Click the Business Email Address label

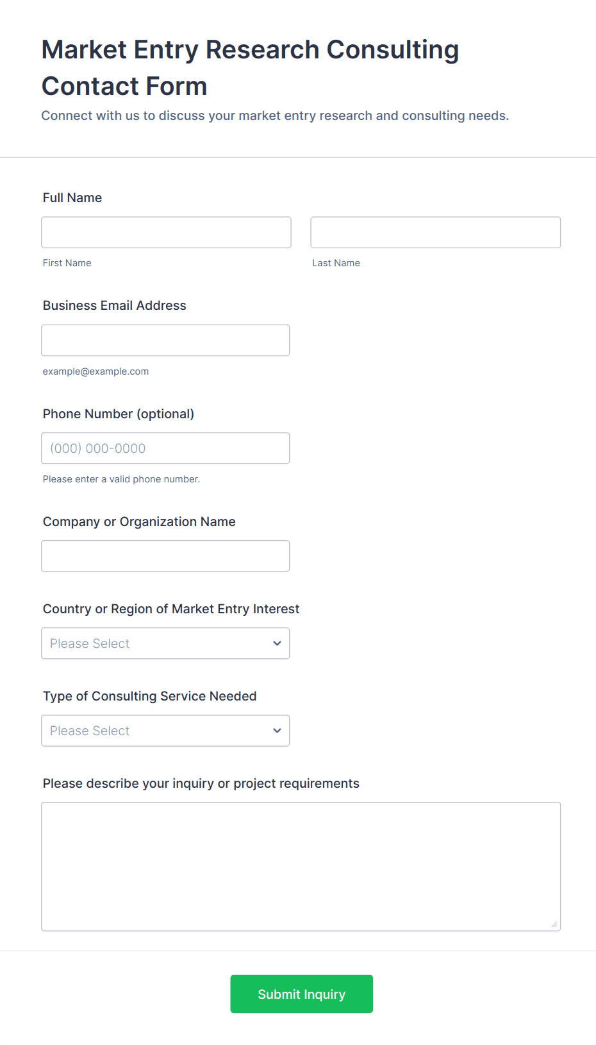115,305
